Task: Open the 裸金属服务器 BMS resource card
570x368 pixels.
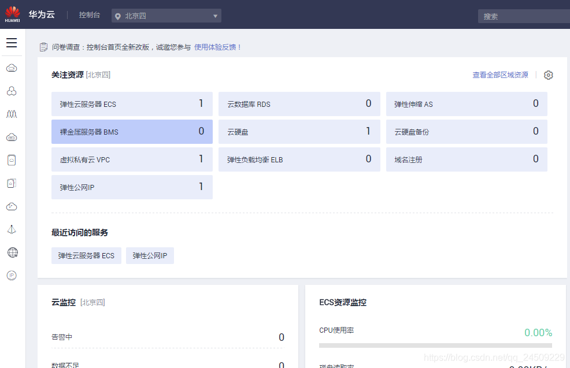Action: click(132, 132)
